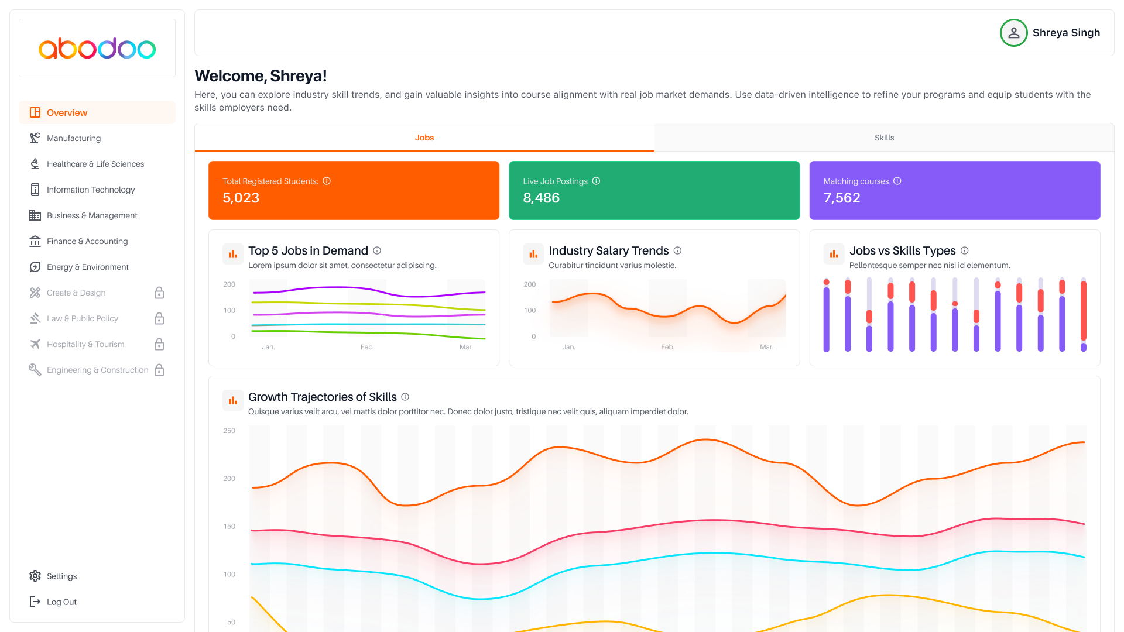Click info icon next to Total Registered Students
This screenshot has width=1124, height=632.
click(327, 181)
